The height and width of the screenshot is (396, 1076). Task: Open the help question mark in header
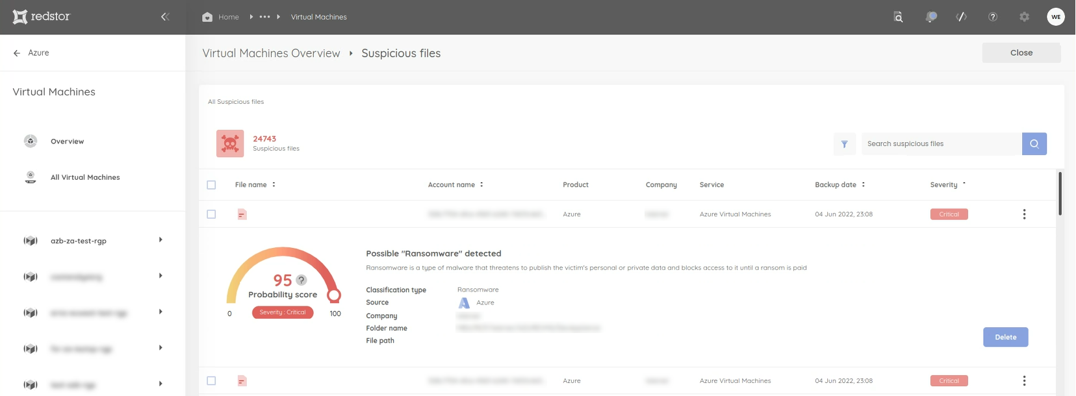pyautogui.click(x=993, y=17)
